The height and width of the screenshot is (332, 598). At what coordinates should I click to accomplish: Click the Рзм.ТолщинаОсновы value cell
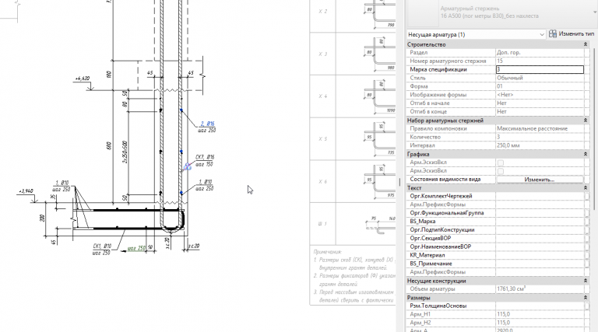pyautogui.click(x=540, y=306)
